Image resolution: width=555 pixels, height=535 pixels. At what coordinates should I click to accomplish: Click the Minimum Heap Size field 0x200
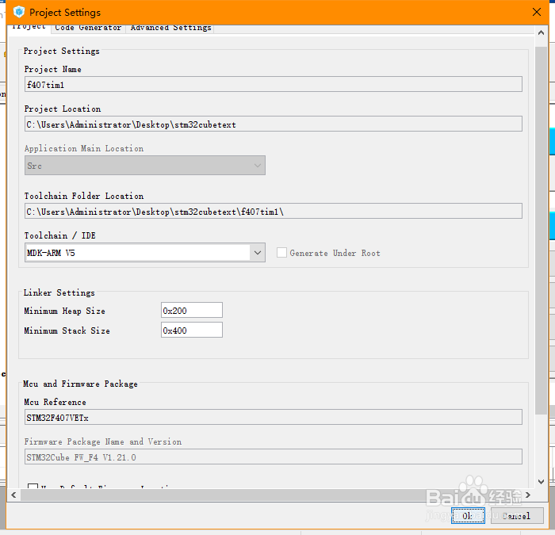tap(192, 311)
